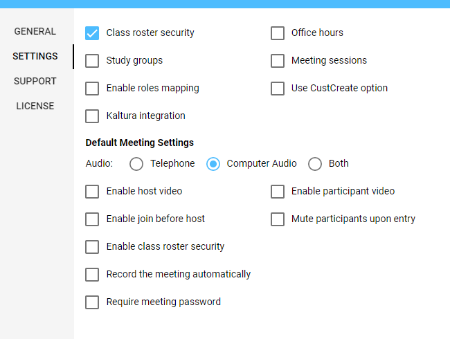450x339 pixels.
Task: Check Enable join before host
Action: (x=92, y=219)
